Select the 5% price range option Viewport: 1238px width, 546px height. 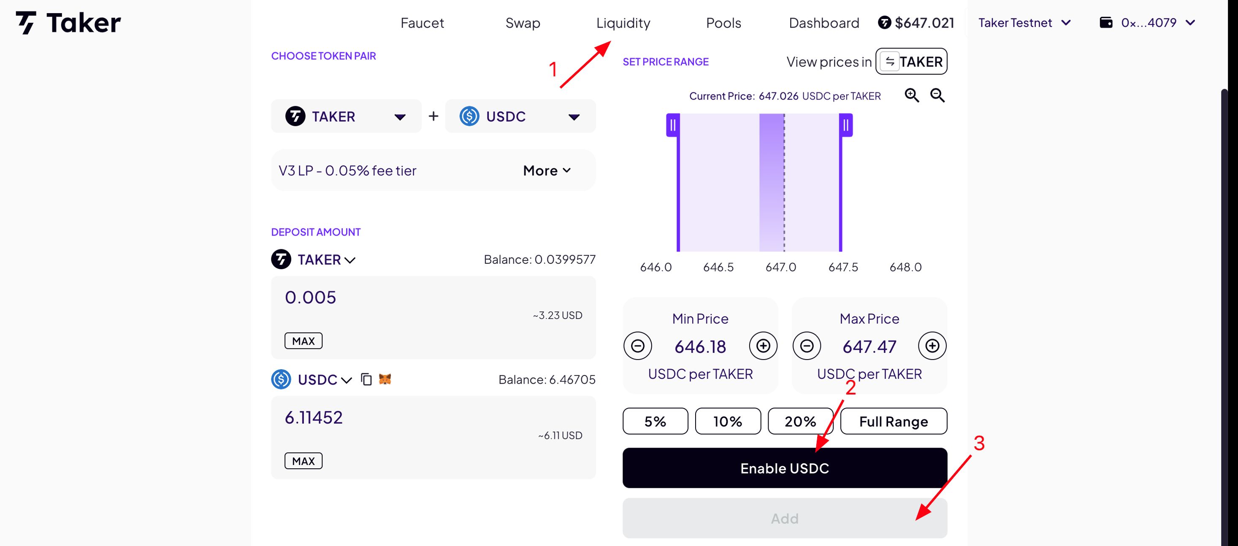click(x=655, y=421)
